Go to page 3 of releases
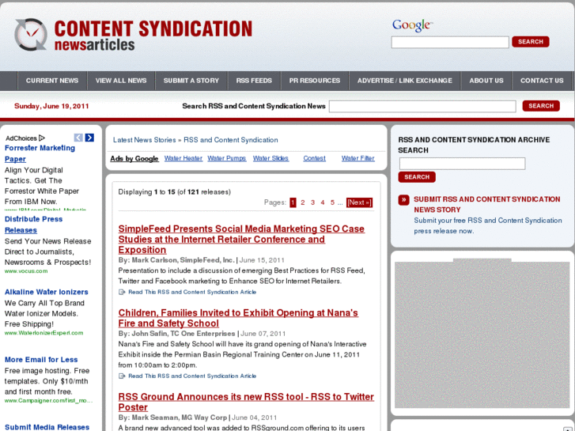The image size is (575, 431). [x=312, y=202]
